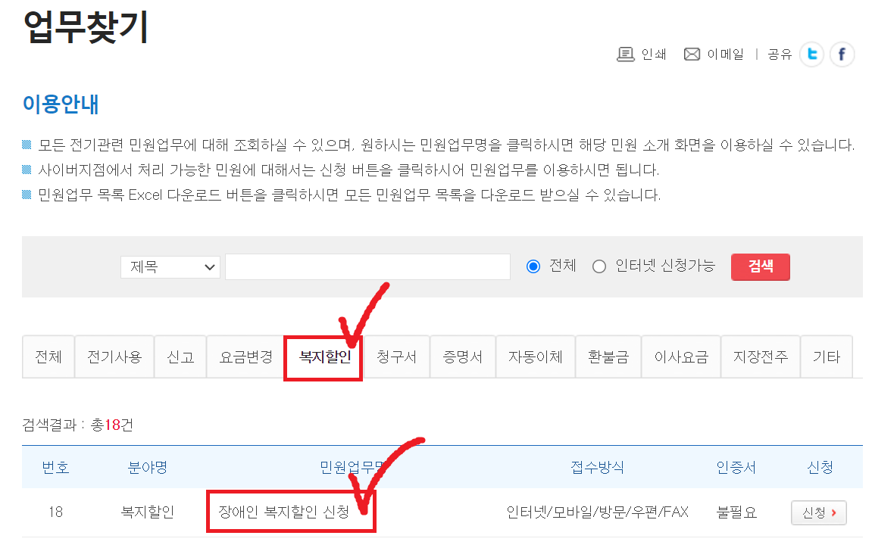The image size is (872, 548).
Task: Open the 청구서 category tab
Action: point(397,356)
